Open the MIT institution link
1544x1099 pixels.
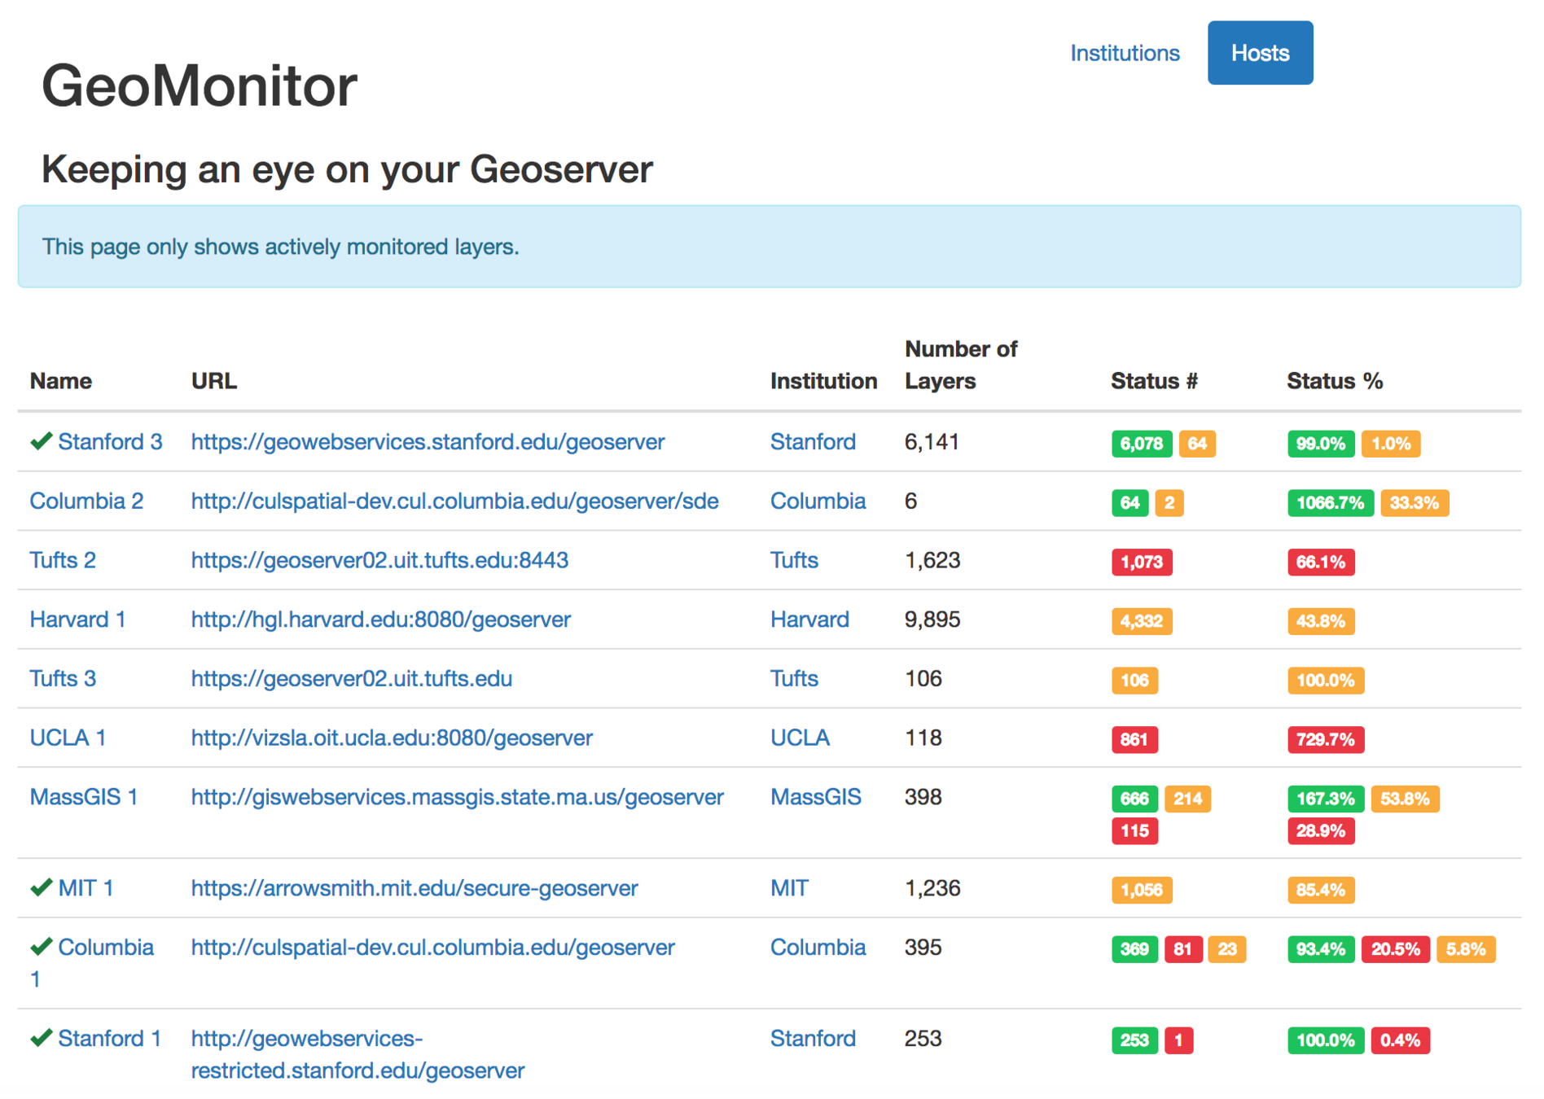789,888
